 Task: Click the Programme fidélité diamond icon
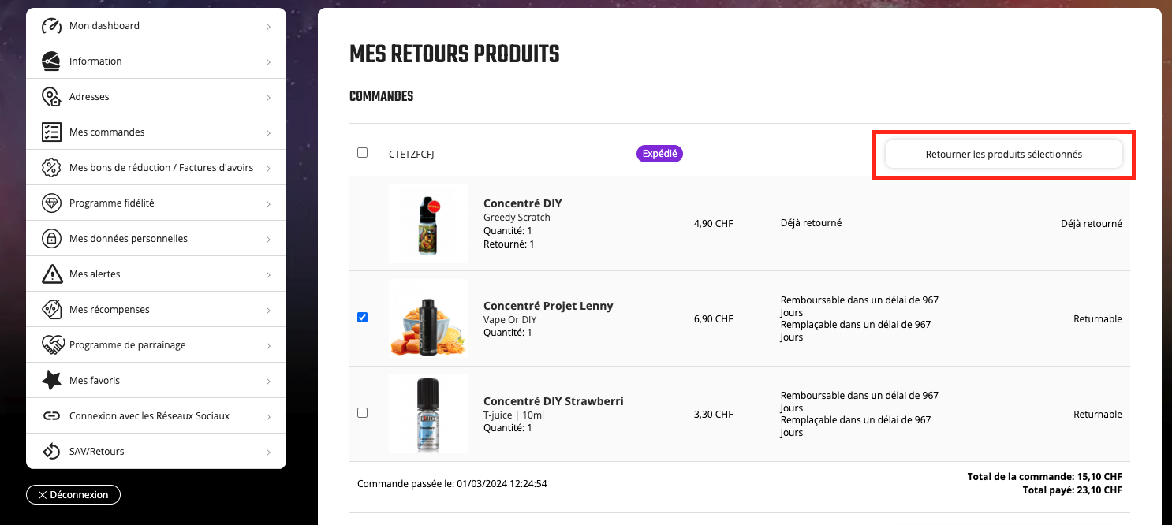click(x=51, y=203)
